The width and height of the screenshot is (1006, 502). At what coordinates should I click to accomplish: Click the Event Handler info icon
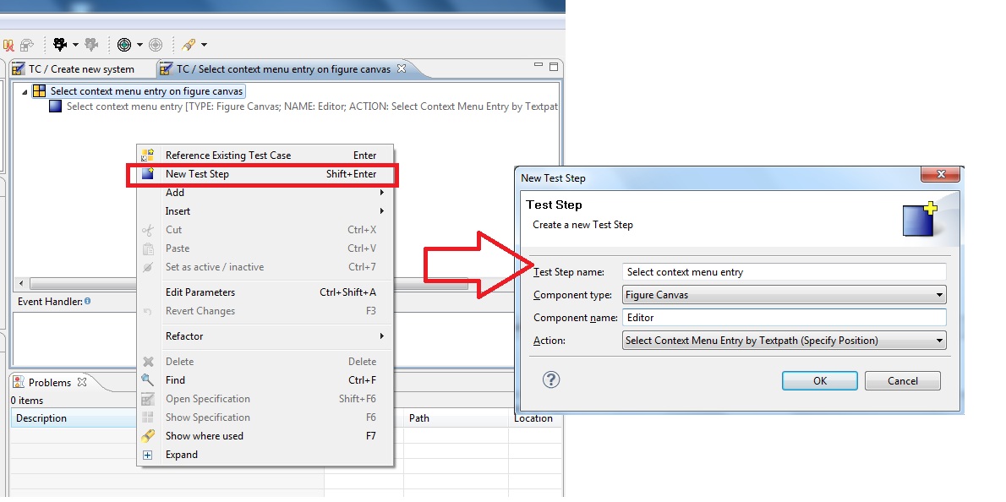pos(87,301)
